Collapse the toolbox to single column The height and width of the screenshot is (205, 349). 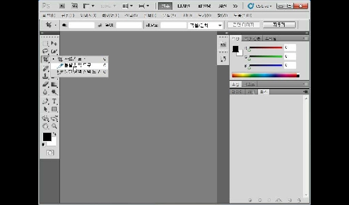click(43, 33)
